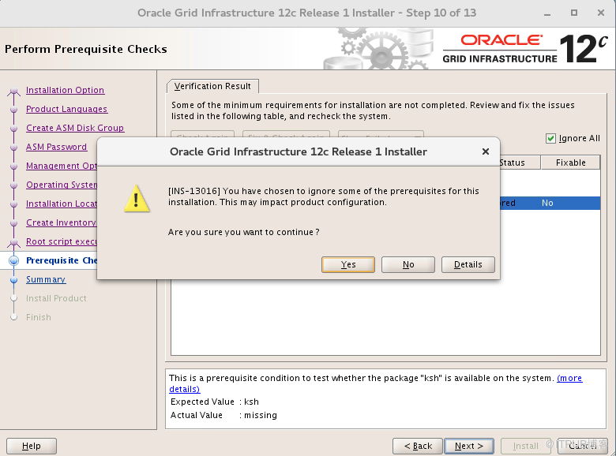This screenshot has width=616, height=456.
Task: Open Create ASM Disk Group step
Action: pos(75,128)
